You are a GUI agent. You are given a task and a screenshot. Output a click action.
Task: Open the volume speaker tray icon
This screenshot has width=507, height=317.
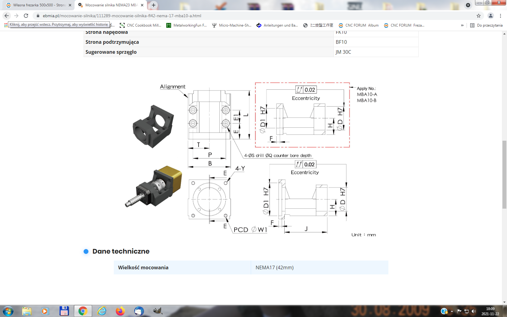474,311
